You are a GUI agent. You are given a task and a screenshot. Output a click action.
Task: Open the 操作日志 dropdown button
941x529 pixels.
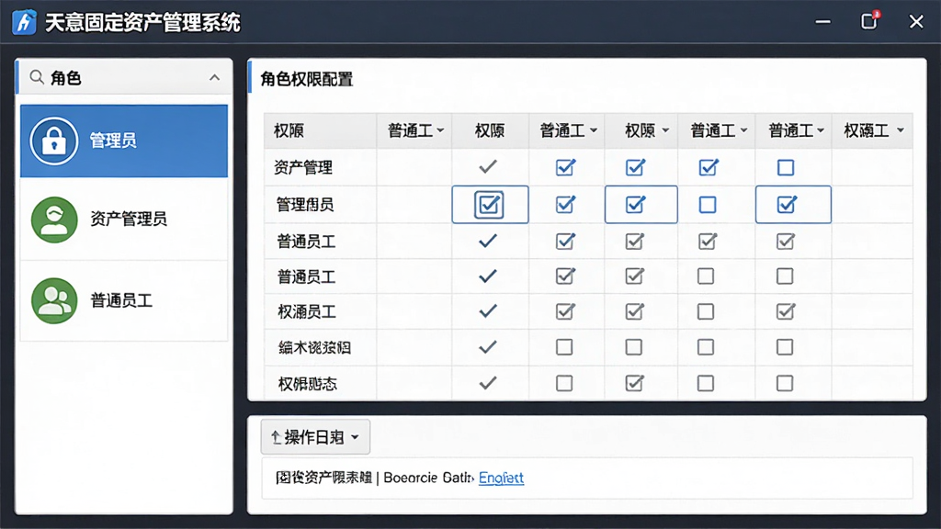tap(315, 436)
